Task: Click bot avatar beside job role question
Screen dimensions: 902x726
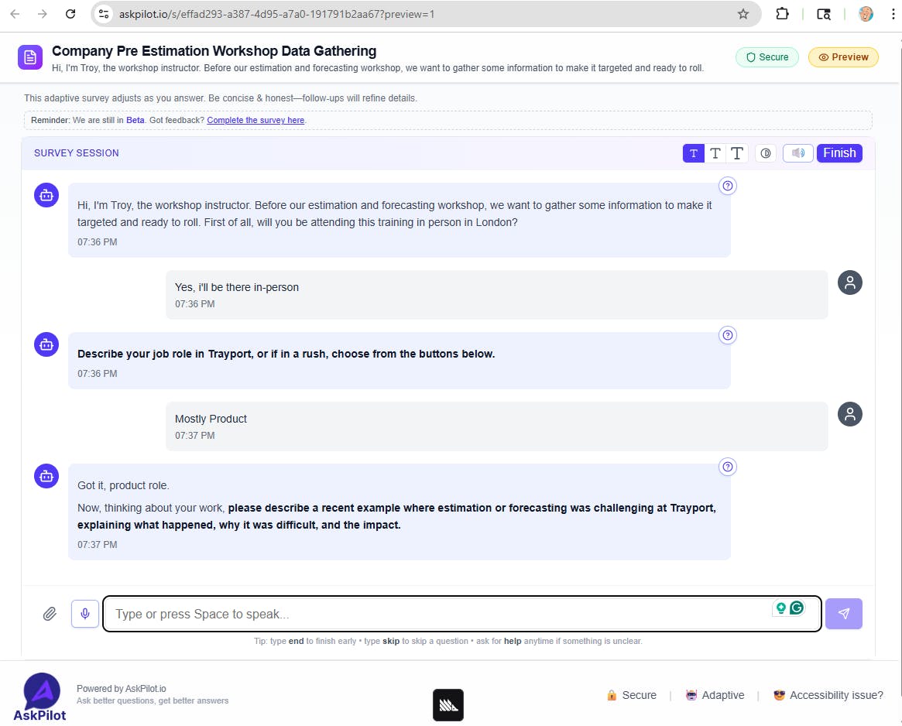Action: [x=46, y=344]
